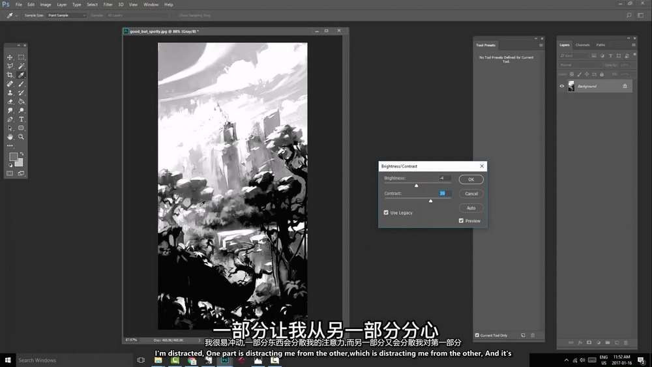Image resolution: width=652 pixels, height=367 pixels.
Task: Open the Sample Size dropdown
Action: coord(66,15)
